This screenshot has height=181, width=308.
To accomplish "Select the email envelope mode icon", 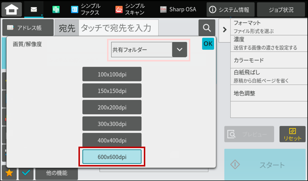I will [x=34, y=9].
